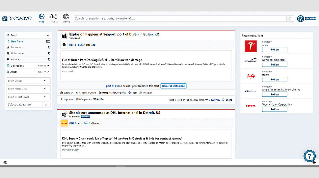Click the Select date range field
This screenshot has height=178, width=319.
24,105
